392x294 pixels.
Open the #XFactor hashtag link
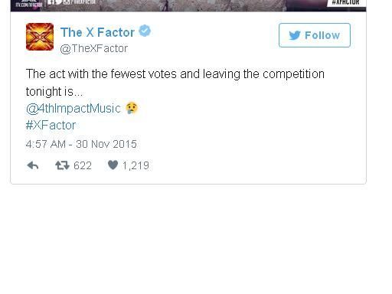pos(51,126)
